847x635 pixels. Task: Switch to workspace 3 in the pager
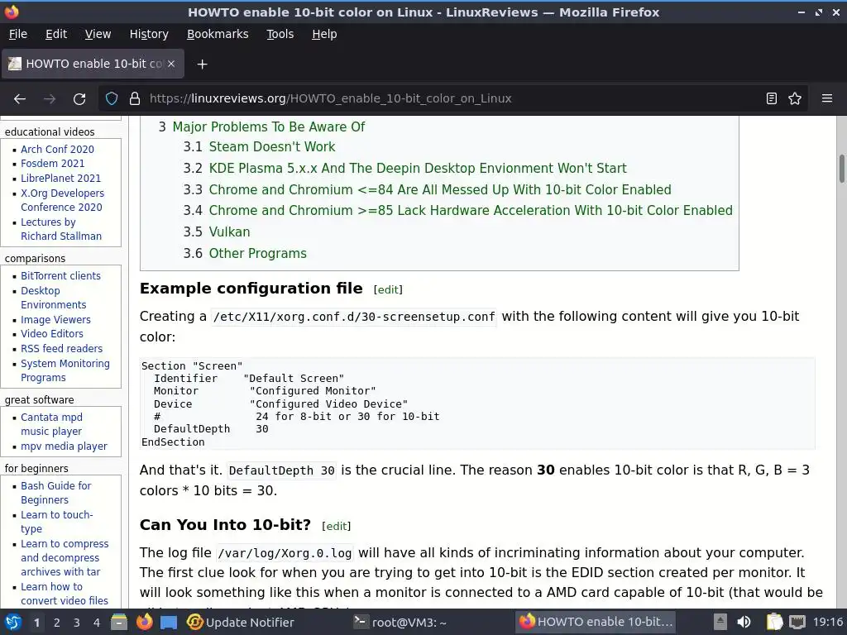point(77,623)
